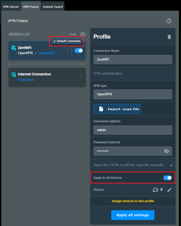
Task: Click the Internet Connection globe icon
Action: coord(14,74)
